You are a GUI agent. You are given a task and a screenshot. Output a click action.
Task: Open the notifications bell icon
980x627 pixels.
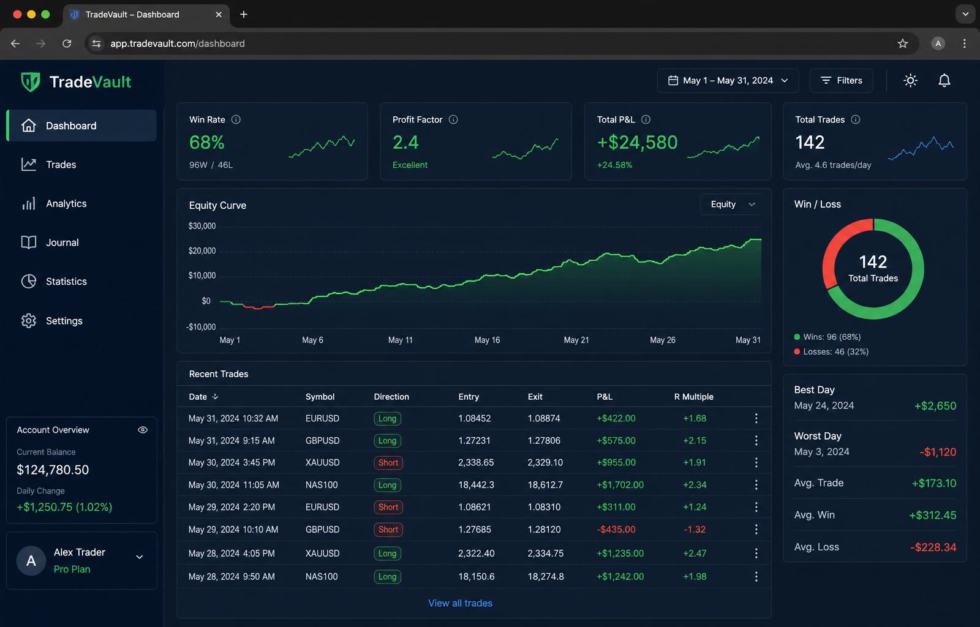click(944, 80)
